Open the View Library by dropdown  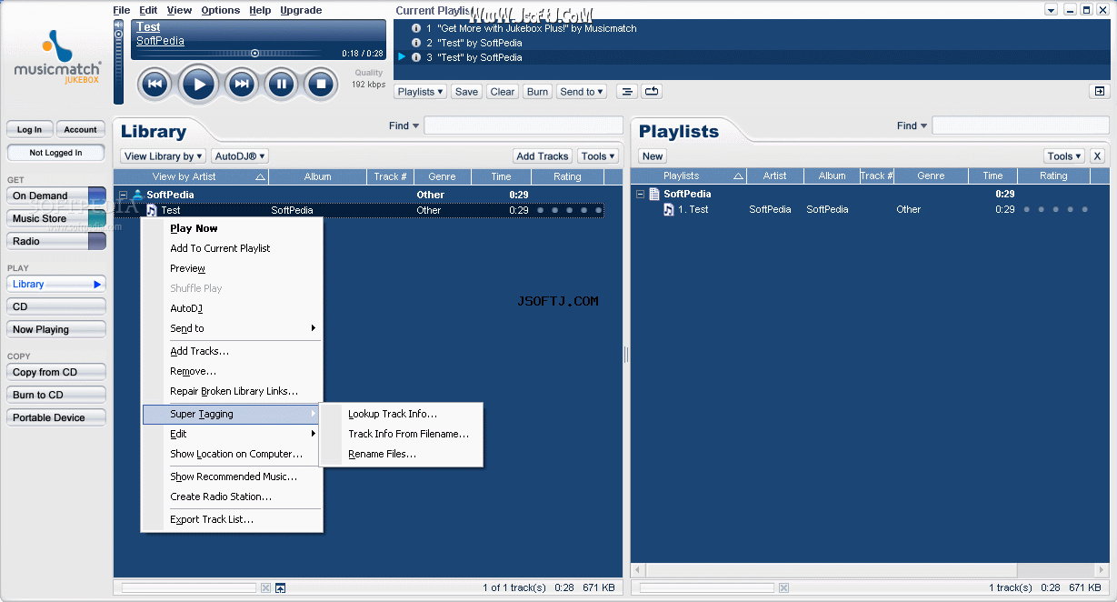(x=164, y=156)
